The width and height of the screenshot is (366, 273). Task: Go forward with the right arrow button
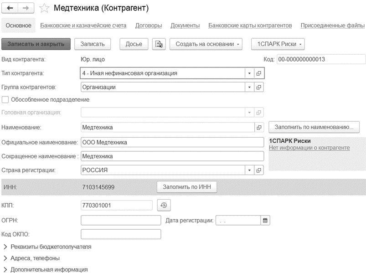pyautogui.click(x=26, y=8)
